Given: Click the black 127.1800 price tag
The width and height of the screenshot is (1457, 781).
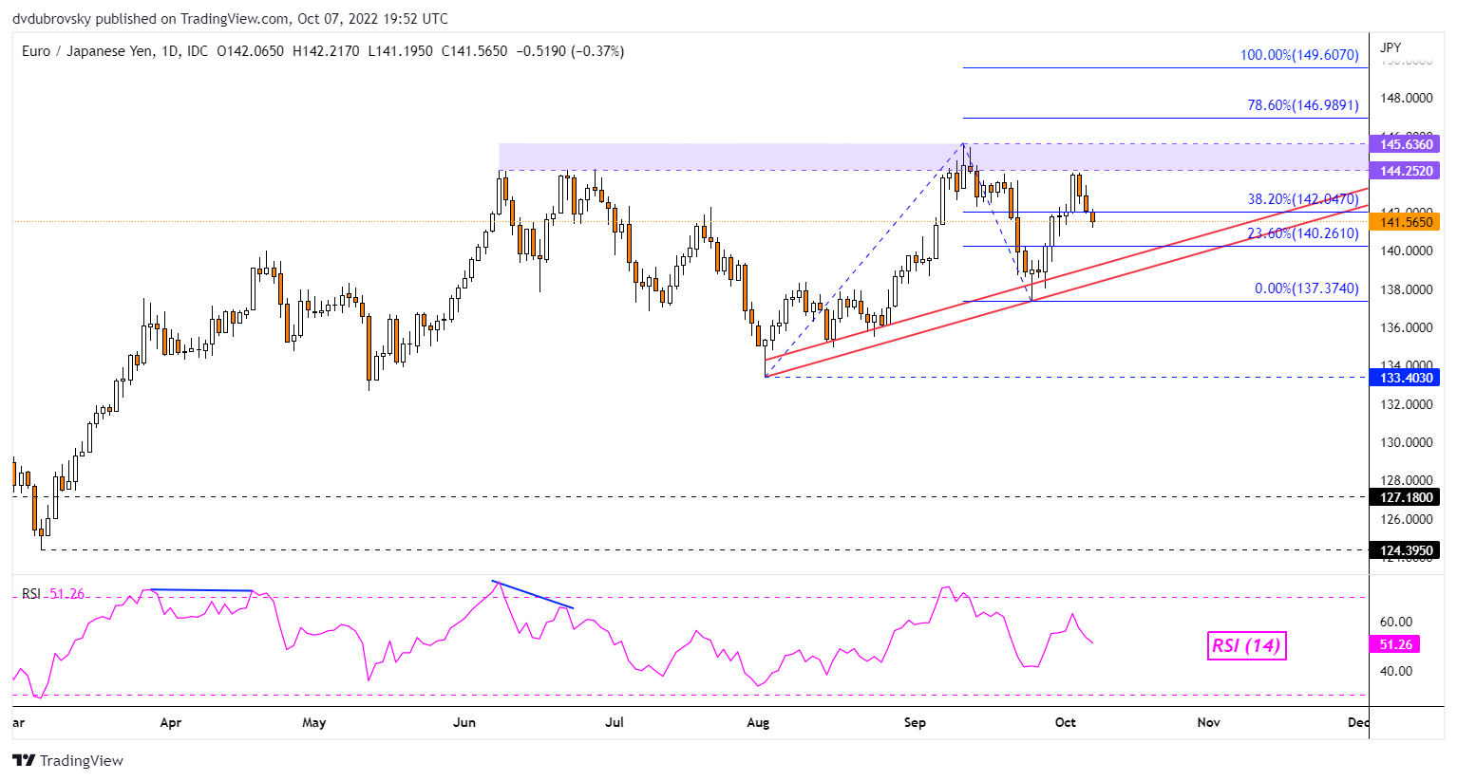Looking at the screenshot, I should tap(1406, 497).
